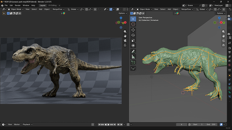
Task: Toggle show overlays button in left viewport header
Action: tap(118, 9)
